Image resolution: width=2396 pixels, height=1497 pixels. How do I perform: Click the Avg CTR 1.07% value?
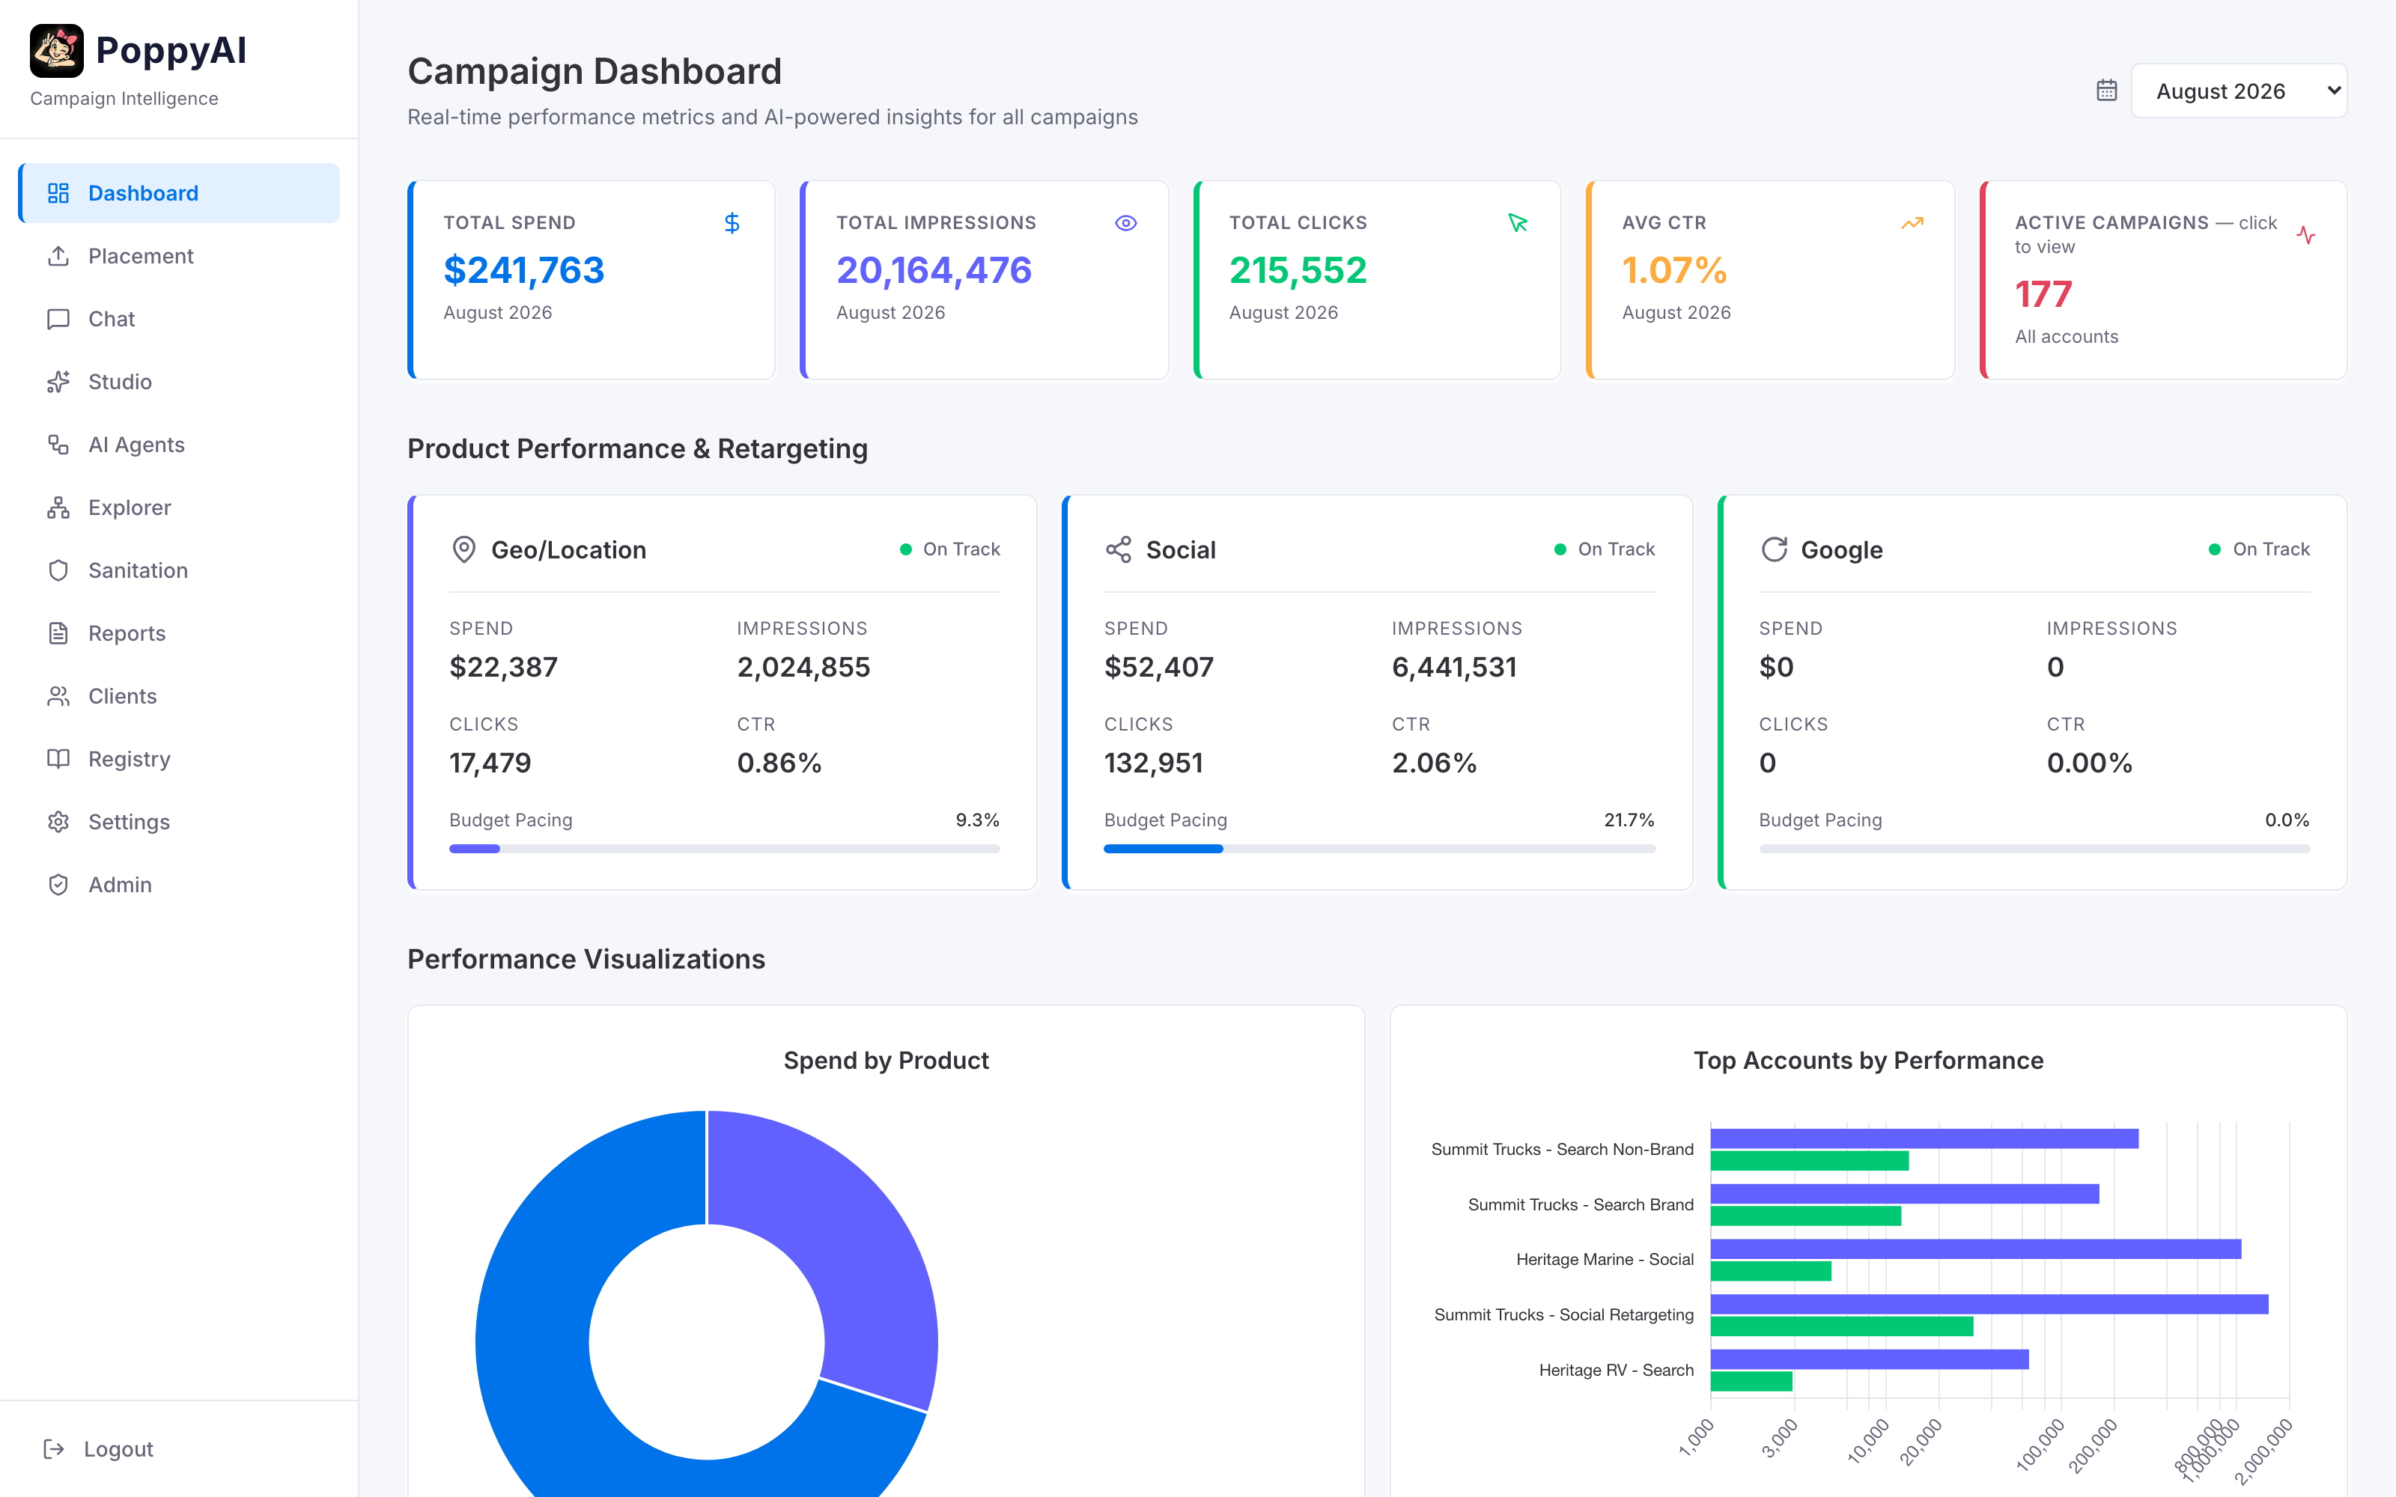tap(1674, 270)
